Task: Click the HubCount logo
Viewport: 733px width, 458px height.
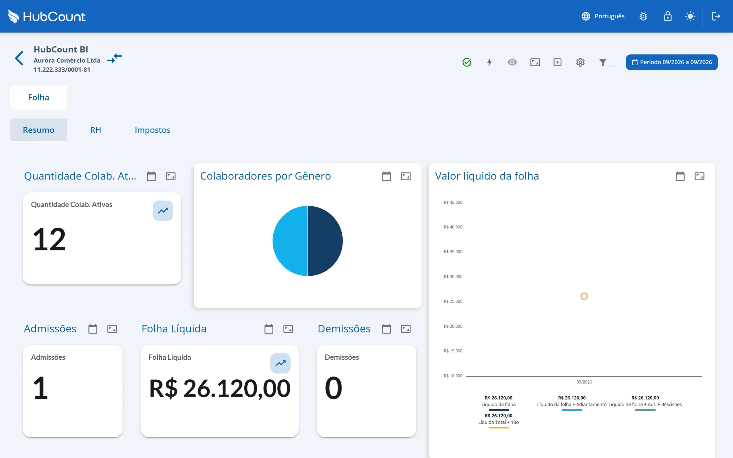Action: tap(46, 16)
